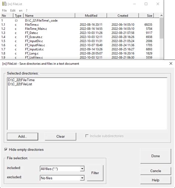Sort by the Type column header
This screenshot has height=188, width=175.
18,16
